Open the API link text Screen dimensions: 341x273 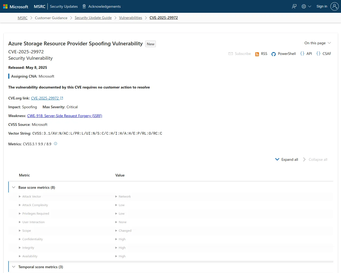click(309, 54)
